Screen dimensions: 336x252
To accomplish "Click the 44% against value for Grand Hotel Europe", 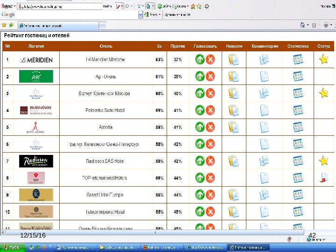I will click(178, 195).
